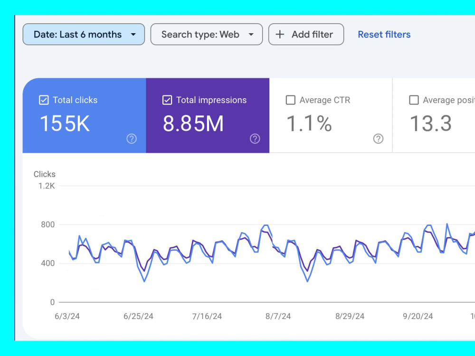Click the 6/25/24 date on the axis
Screen dimensions: 475x356
point(138,316)
